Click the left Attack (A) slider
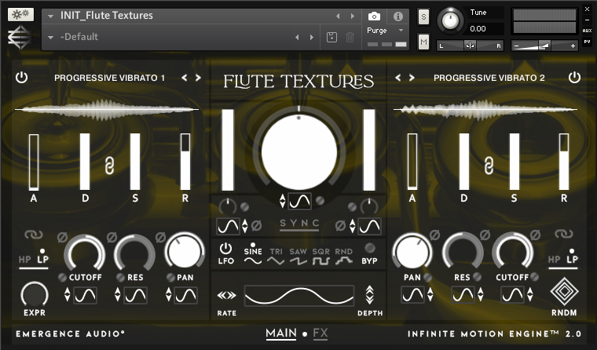 pyautogui.click(x=34, y=162)
